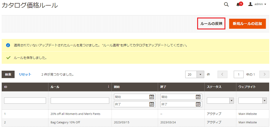The height and width of the screenshot is (129, 272).
Task: Click ルールの反映 button
Action: coord(211,23)
